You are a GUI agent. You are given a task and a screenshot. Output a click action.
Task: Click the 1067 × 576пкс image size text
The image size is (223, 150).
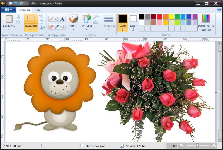click(x=95, y=146)
